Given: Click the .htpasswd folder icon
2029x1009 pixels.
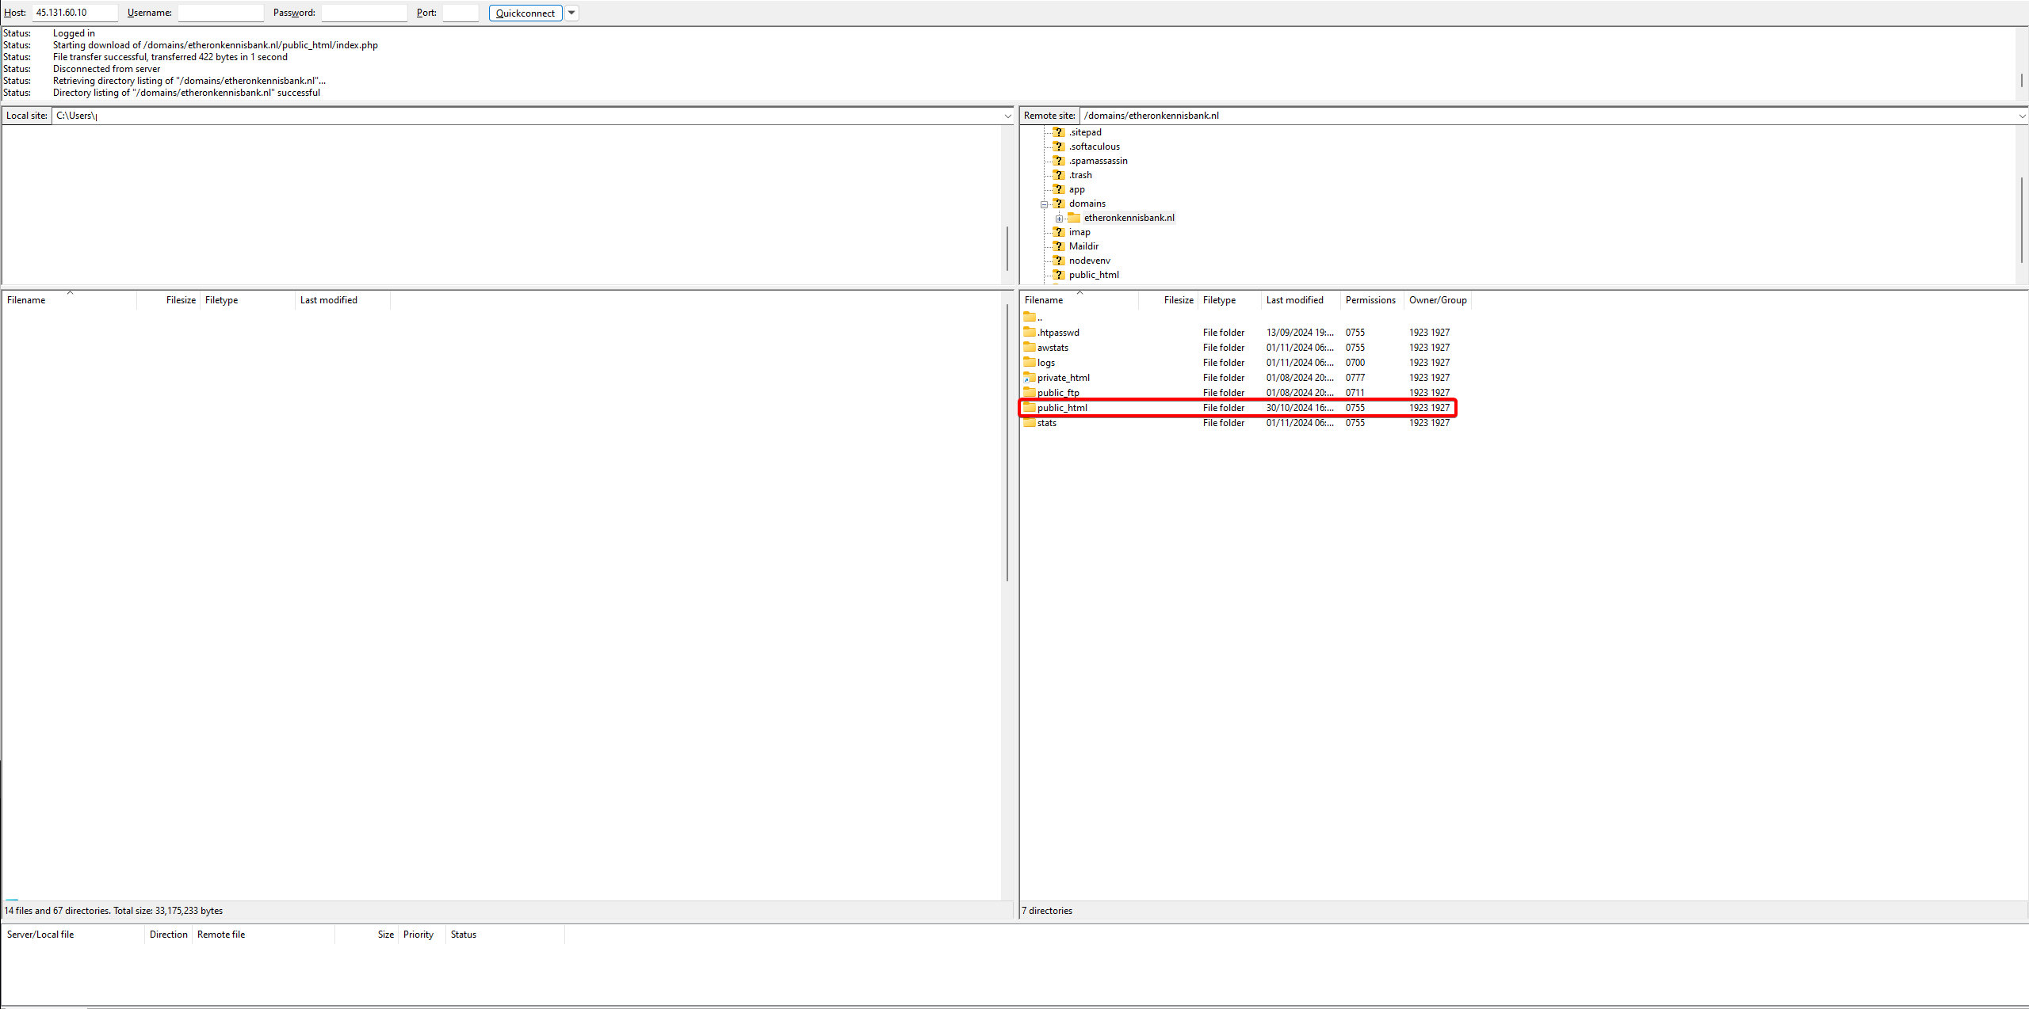Looking at the screenshot, I should tap(1030, 332).
